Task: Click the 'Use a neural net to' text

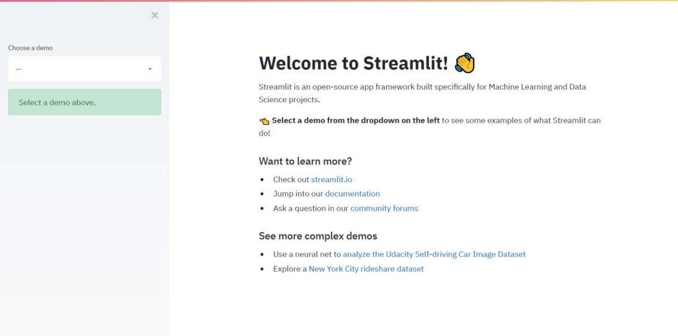Action: coord(307,254)
